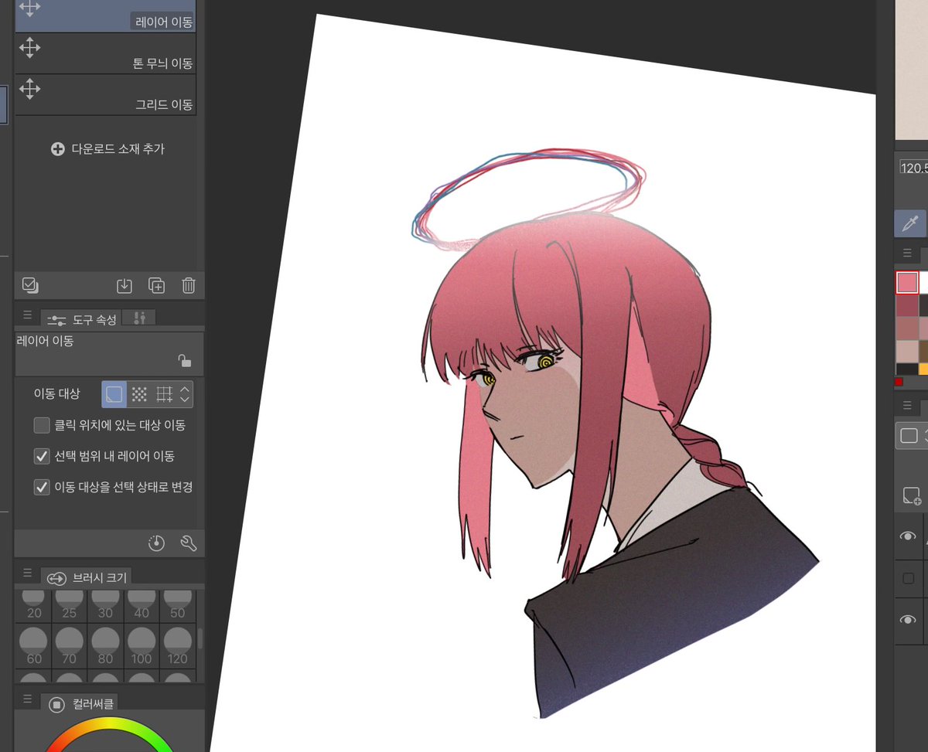Uncheck 이동 대상을 선택 상태로 변경 checkbox
Viewport: 928px width, 752px height.
[42, 487]
